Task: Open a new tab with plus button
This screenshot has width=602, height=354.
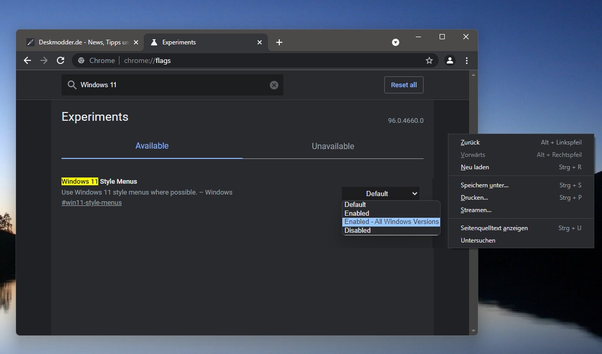Action: (x=279, y=42)
